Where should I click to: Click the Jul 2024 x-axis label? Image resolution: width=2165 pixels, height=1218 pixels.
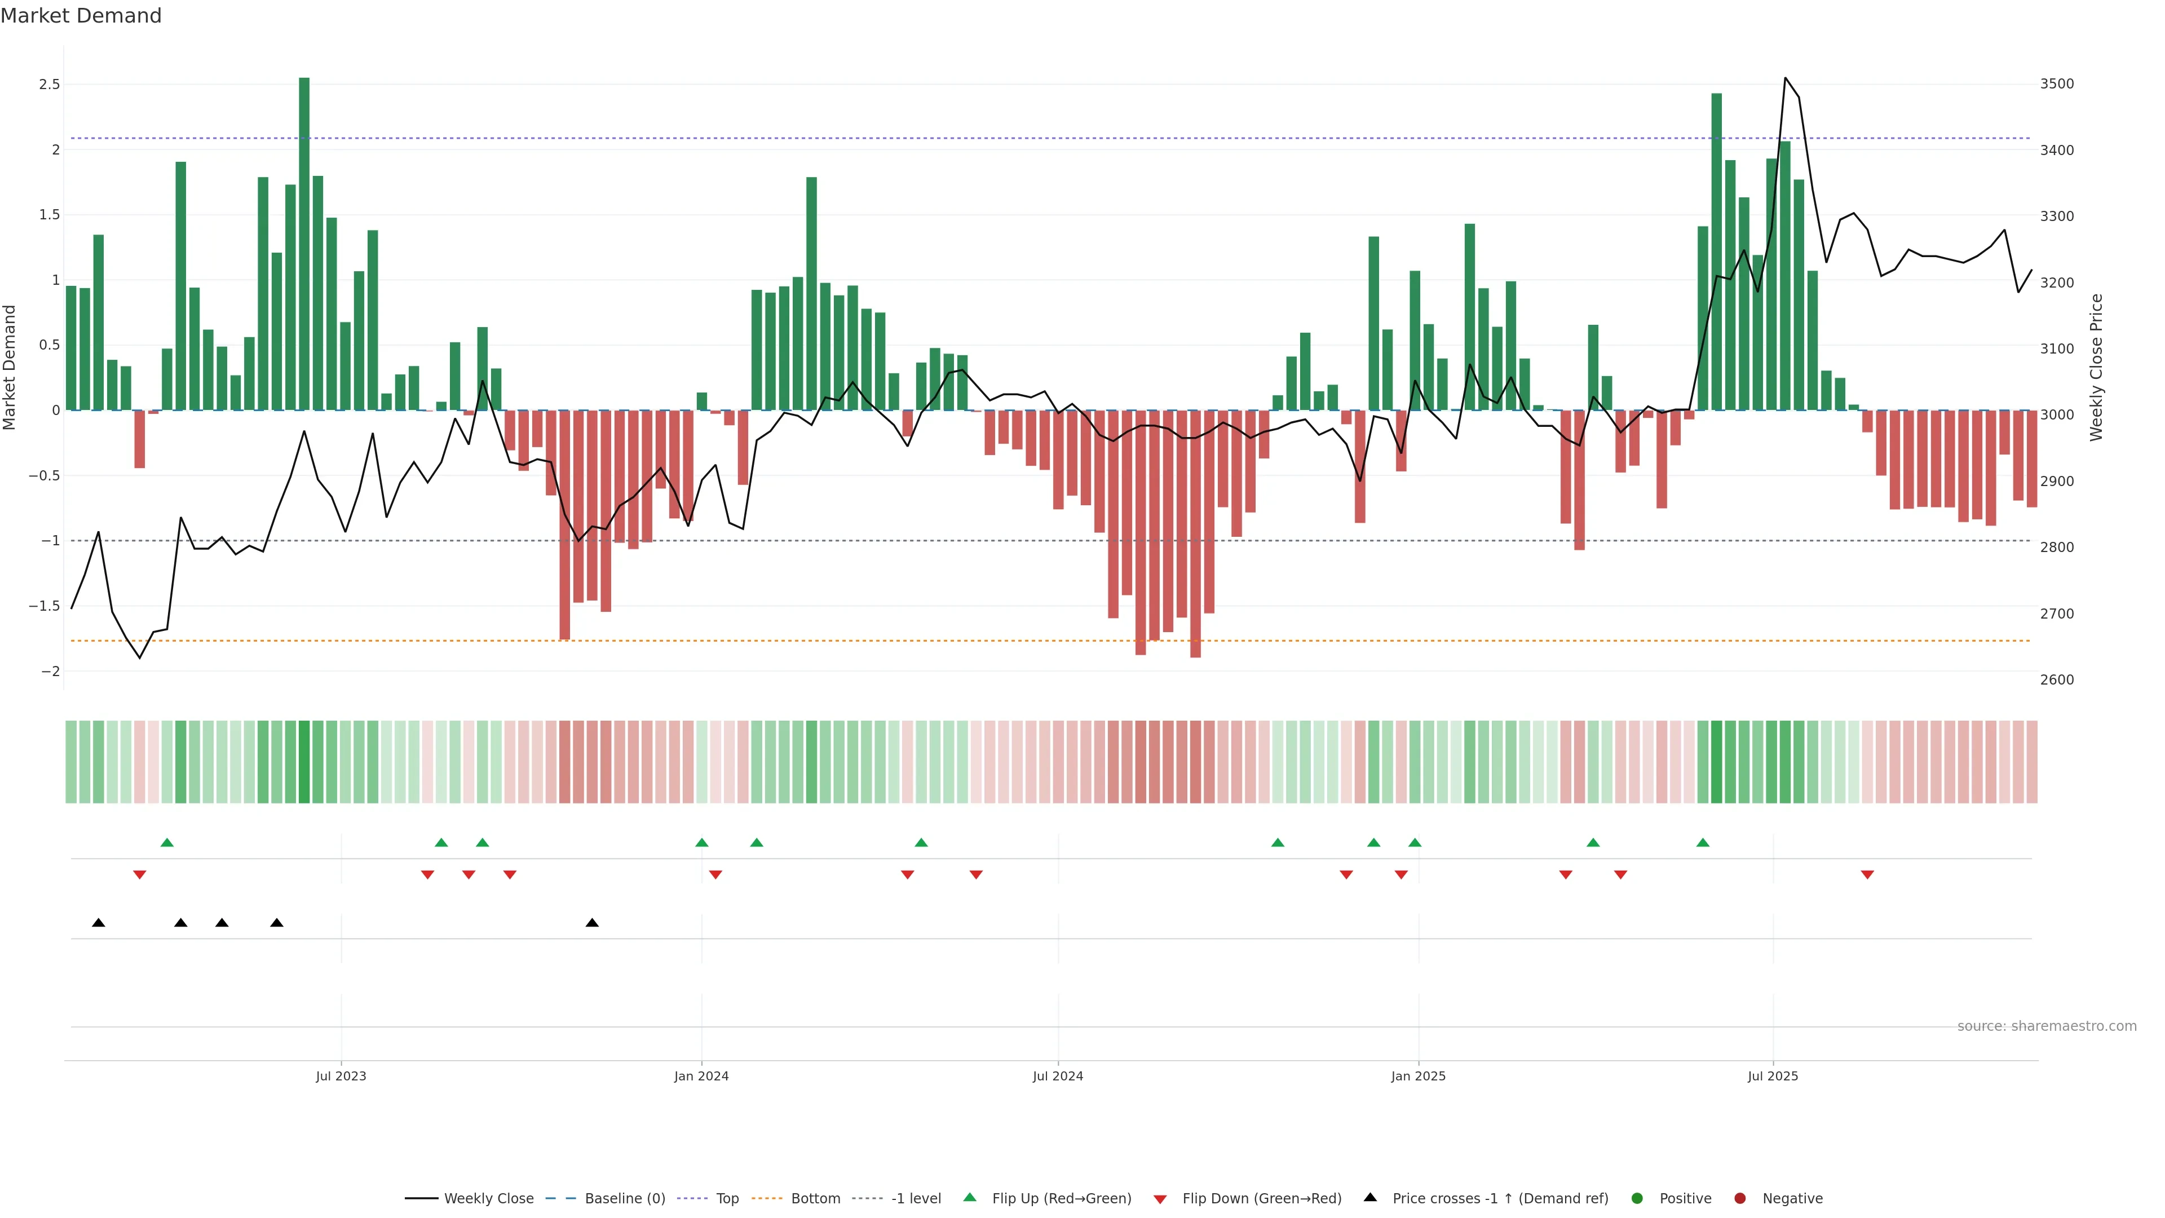pos(1057,1076)
